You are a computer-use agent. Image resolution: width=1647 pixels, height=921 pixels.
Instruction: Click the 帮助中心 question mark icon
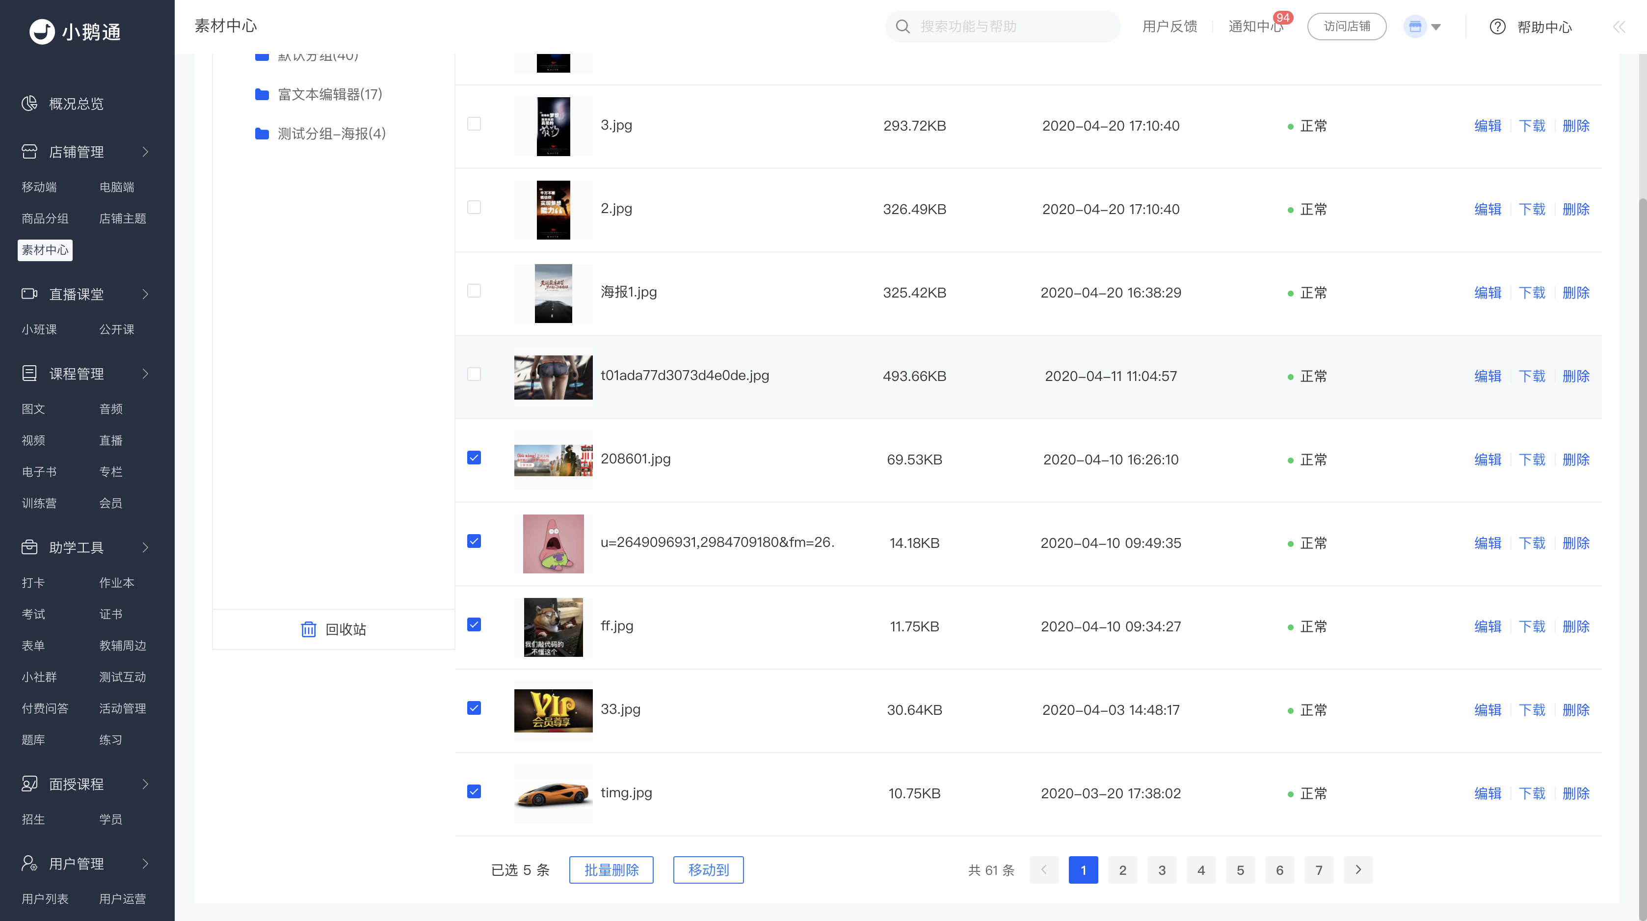(x=1497, y=26)
